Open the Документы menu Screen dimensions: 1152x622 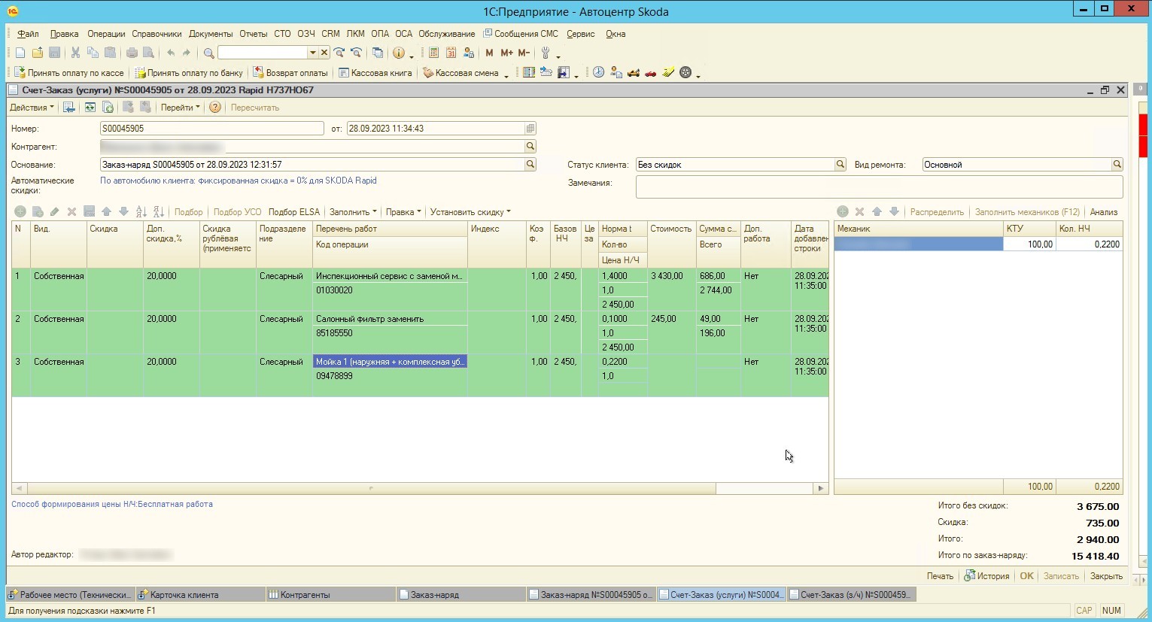(211, 34)
